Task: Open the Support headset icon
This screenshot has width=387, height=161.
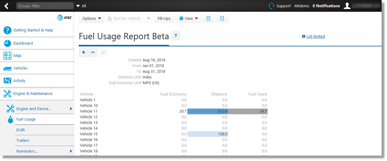Action: (271, 6)
